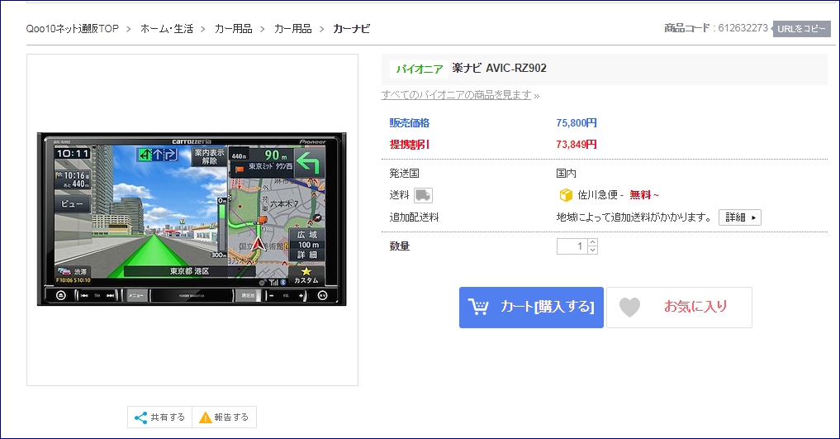The image size is (840, 439).
Task: Open the first カー用品 breadcrumb after ホーム・生活
Action: point(233,29)
